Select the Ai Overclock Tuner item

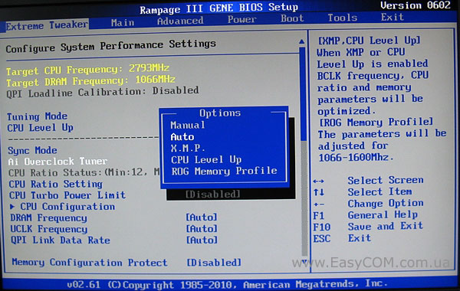pos(58,162)
